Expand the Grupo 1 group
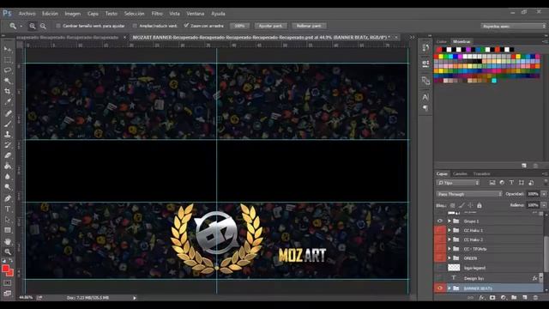Image resolution: width=549 pixels, height=309 pixels. pos(449,221)
